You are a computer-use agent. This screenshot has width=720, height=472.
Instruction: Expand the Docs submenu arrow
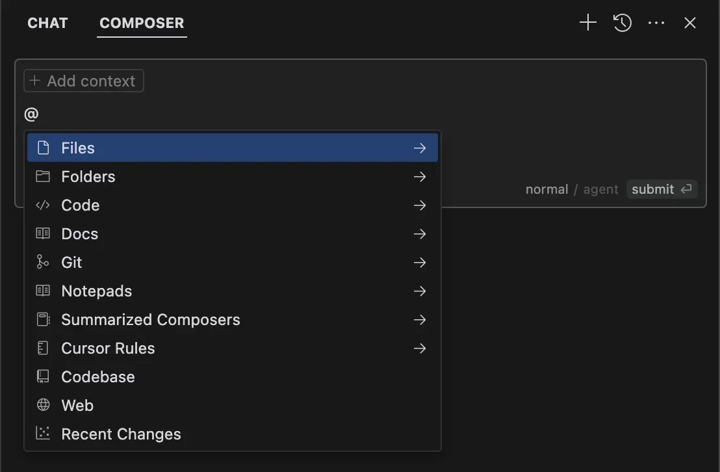click(x=420, y=233)
